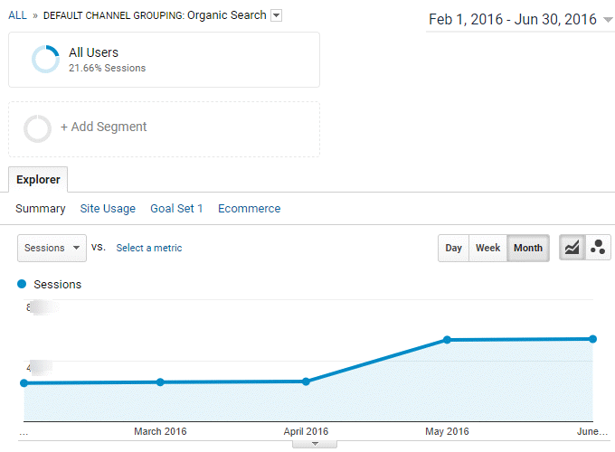The width and height of the screenshot is (615, 452).
Task: Switch to line chart view icon
Action: click(x=572, y=248)
